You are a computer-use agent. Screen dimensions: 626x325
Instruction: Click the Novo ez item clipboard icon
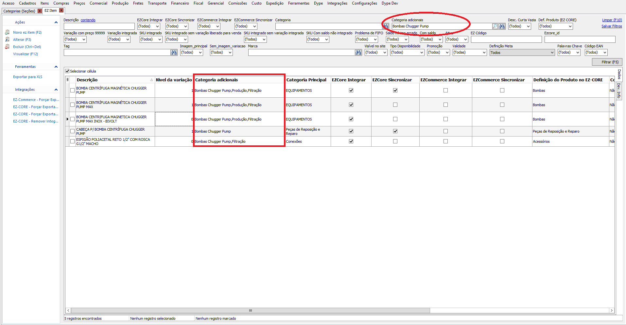pos(7,32)
